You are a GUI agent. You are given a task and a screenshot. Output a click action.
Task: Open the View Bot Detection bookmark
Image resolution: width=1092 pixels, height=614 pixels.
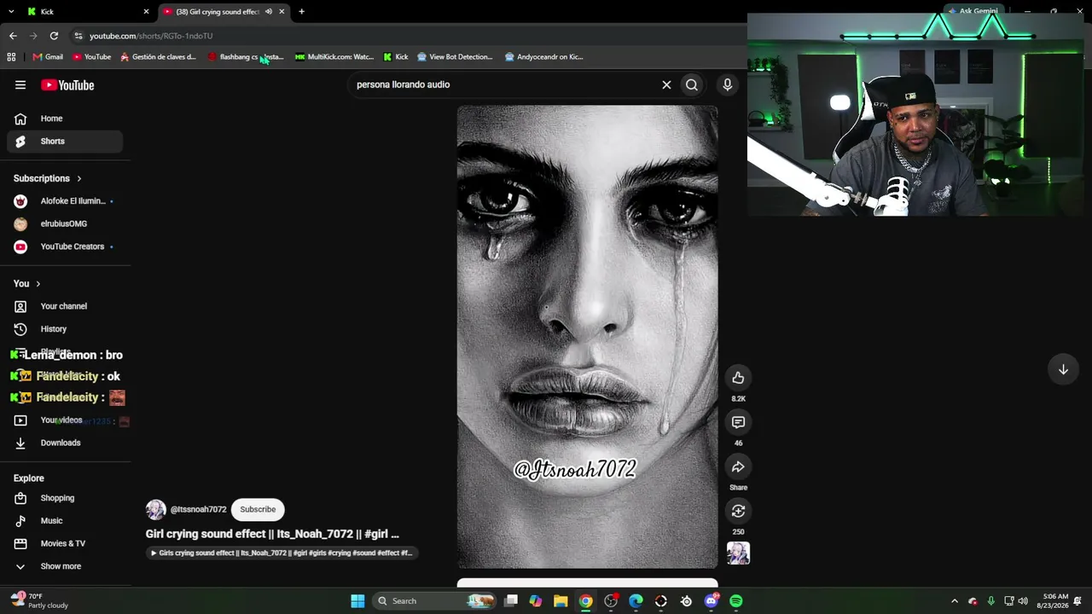pyautogui.click(x=455, y=57)
